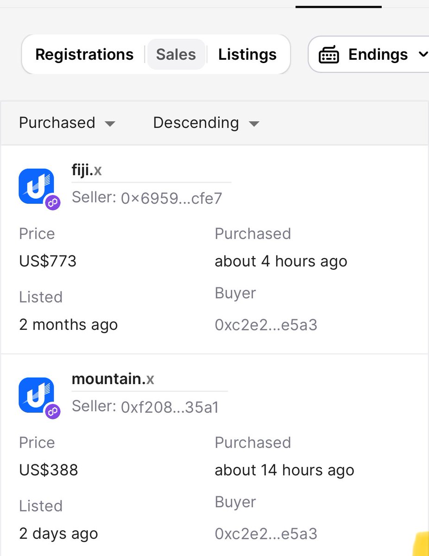429x556 pixels.
Task: Open the mountain.x domain link
Action: [113, 379]
